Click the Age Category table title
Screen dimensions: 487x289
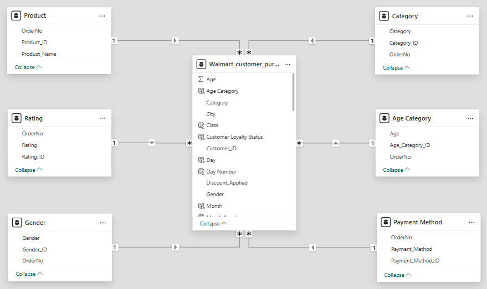point(412,118)
